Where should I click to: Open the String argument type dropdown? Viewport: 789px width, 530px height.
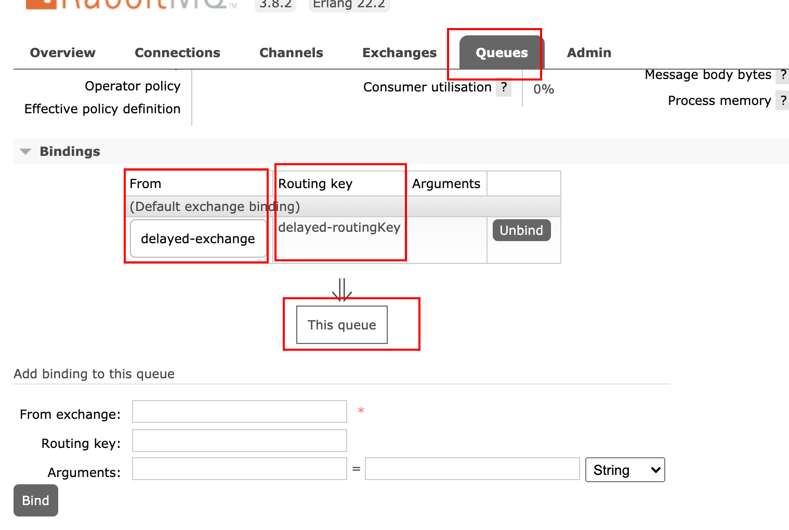625,470
